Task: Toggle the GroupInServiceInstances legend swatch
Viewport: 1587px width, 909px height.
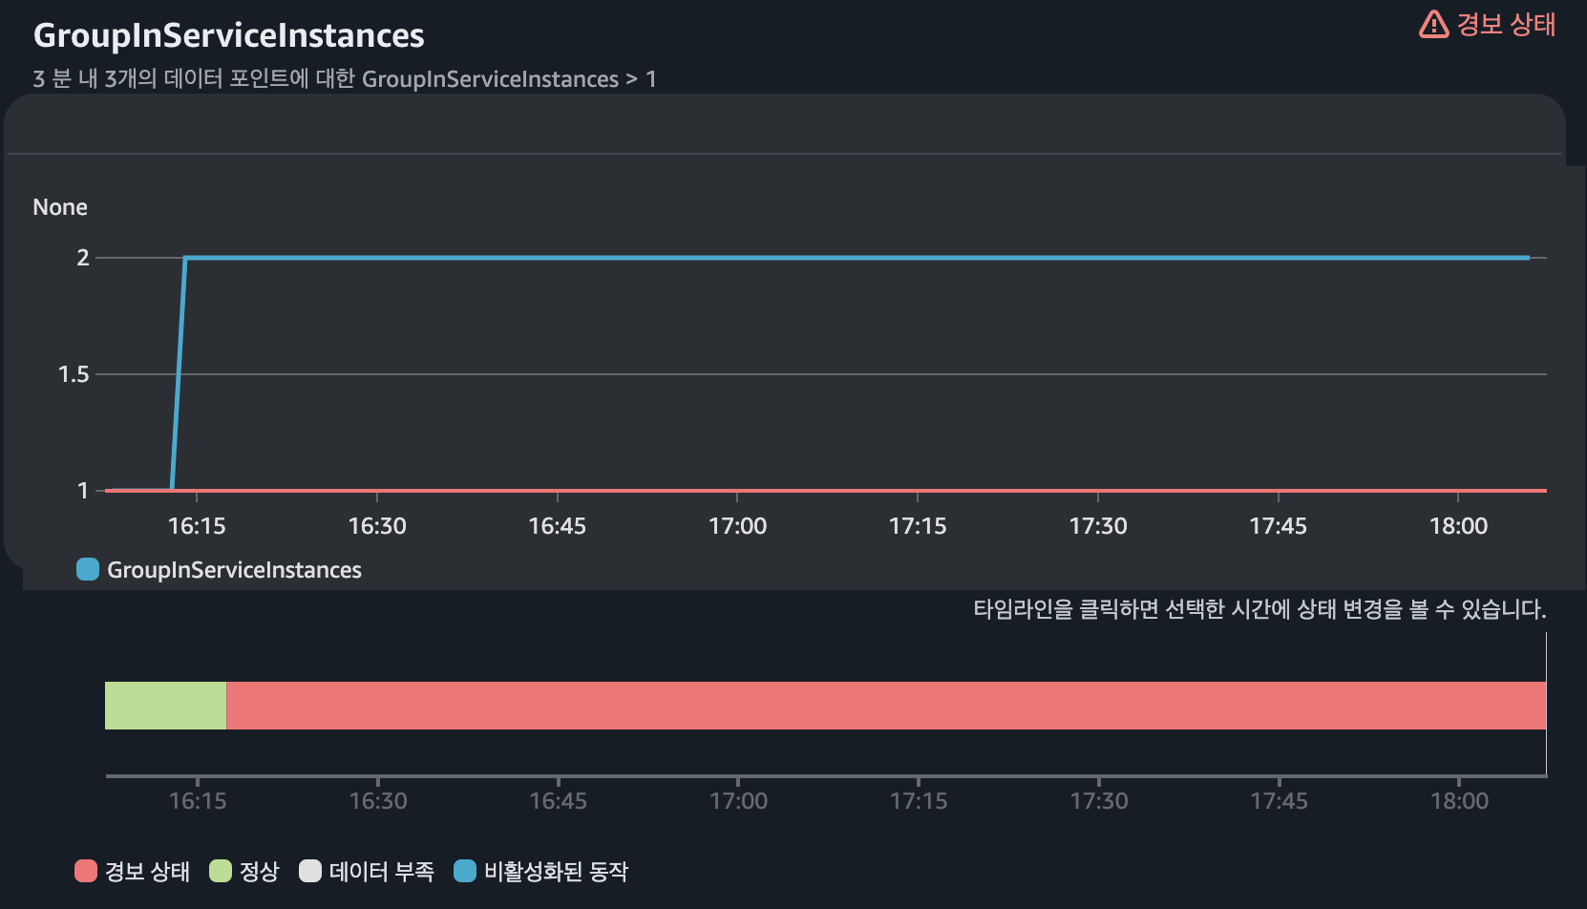Action: tap(88, 569)
